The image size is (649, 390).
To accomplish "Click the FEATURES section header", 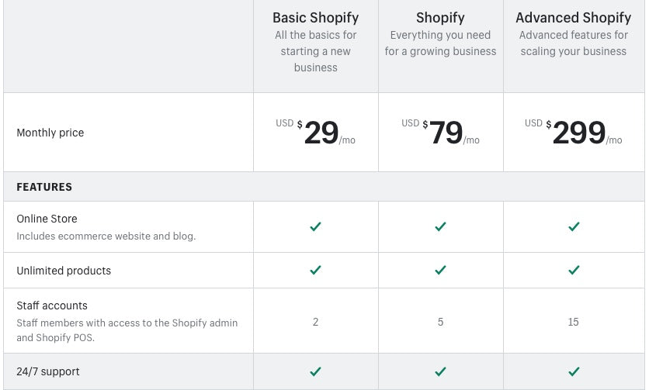I will click(x=44, y=187).
